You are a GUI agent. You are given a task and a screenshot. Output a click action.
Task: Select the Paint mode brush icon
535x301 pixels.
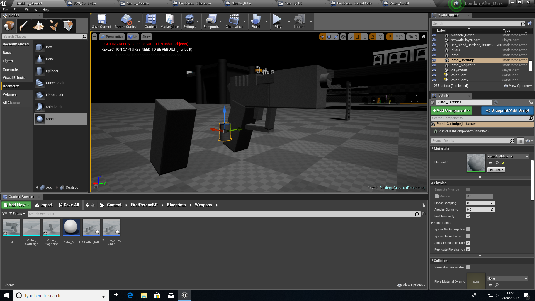click(x=24, y=26)
